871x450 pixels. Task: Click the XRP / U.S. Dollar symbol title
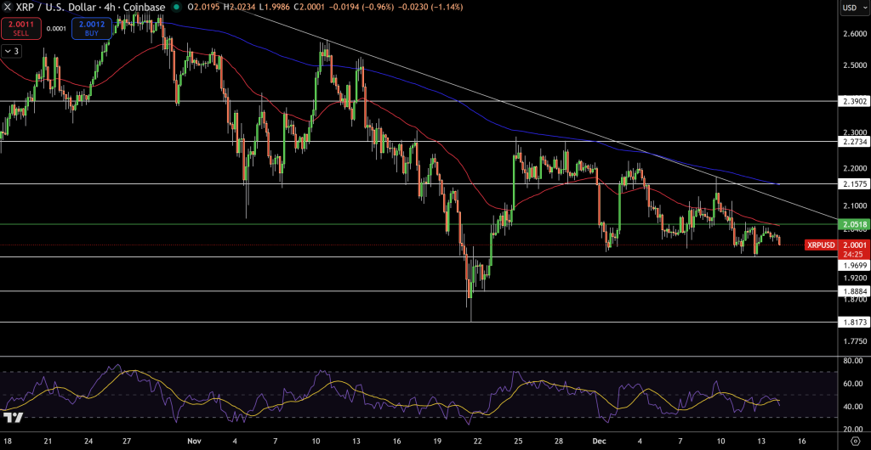tap(55, 7)
